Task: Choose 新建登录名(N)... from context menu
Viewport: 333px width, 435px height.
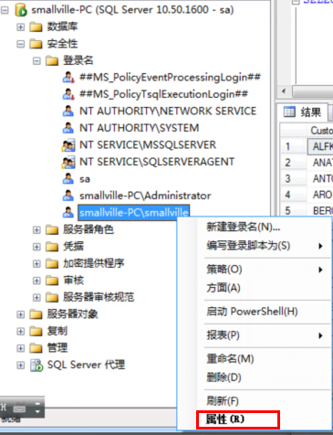Action: pos(255,227)
